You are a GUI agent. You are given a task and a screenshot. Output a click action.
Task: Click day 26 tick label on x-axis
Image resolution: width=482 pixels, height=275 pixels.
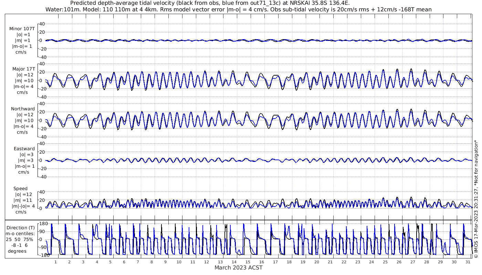coord(399,262)
